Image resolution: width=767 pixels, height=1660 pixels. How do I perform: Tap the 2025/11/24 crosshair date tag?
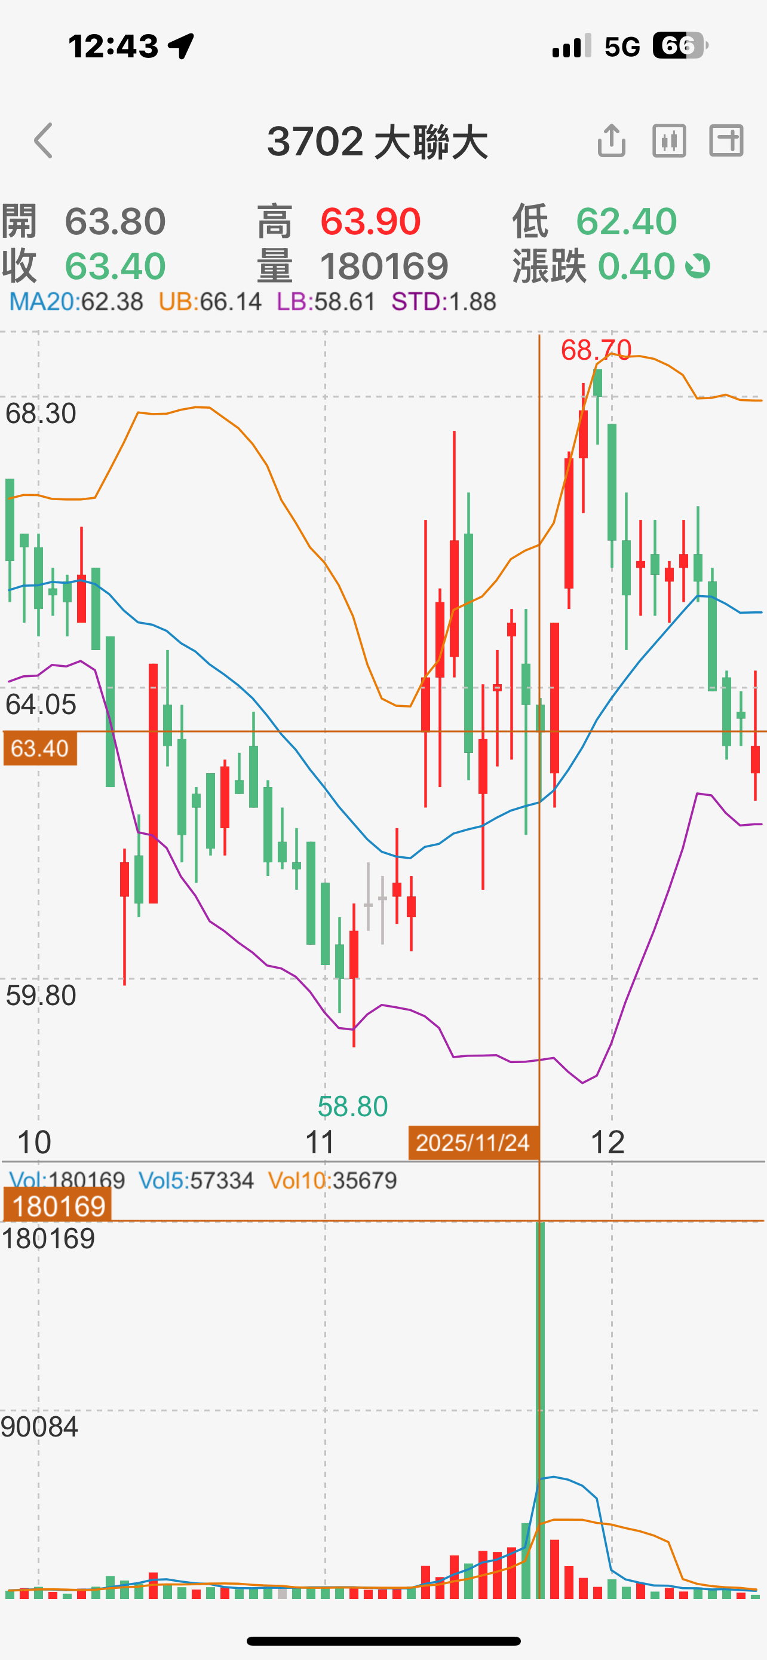[473, 1143]
